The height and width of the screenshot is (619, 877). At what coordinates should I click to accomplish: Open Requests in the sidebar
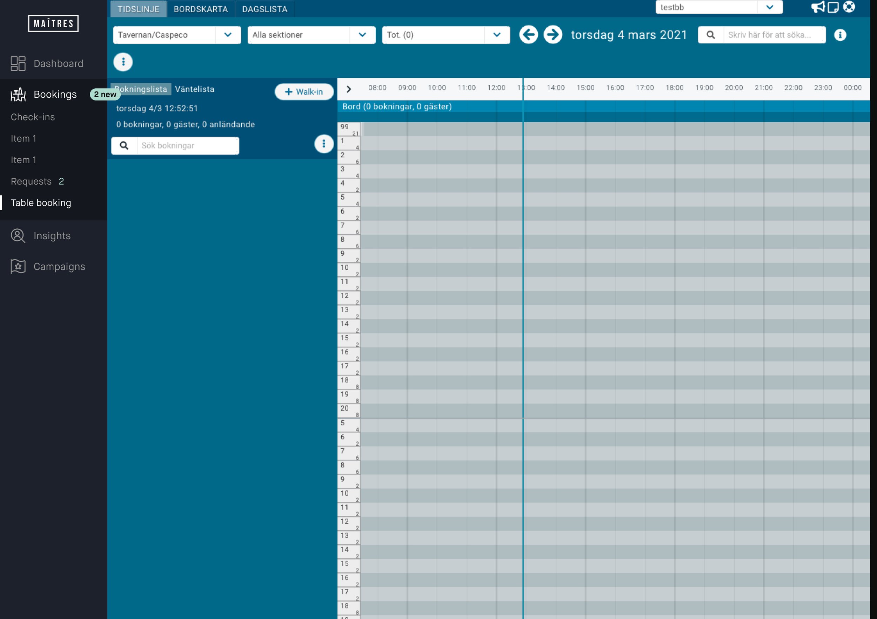coord(31,181)
